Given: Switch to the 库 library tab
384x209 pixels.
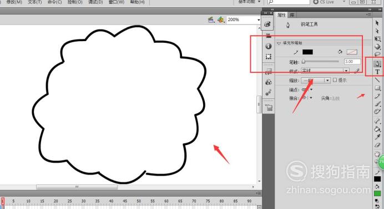Looking at the screenshot, I should point(292,15).
